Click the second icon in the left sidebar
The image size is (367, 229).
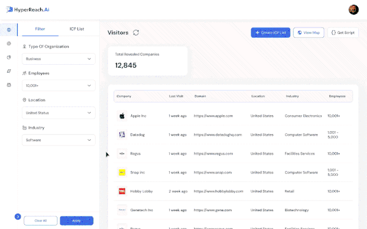click(9, 44)
